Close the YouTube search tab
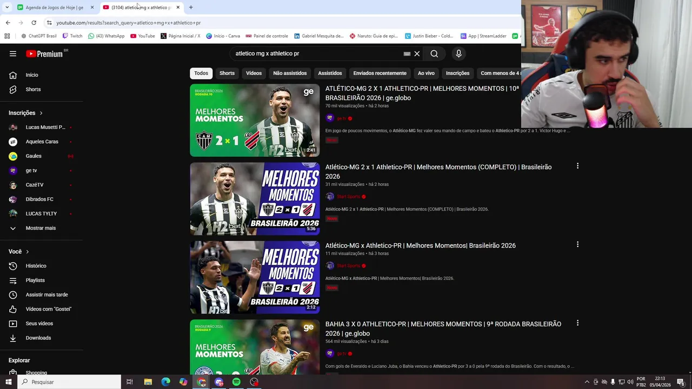 point(178,7)
